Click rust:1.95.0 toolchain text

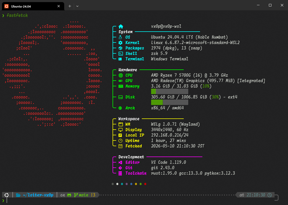tap(164, 173)
